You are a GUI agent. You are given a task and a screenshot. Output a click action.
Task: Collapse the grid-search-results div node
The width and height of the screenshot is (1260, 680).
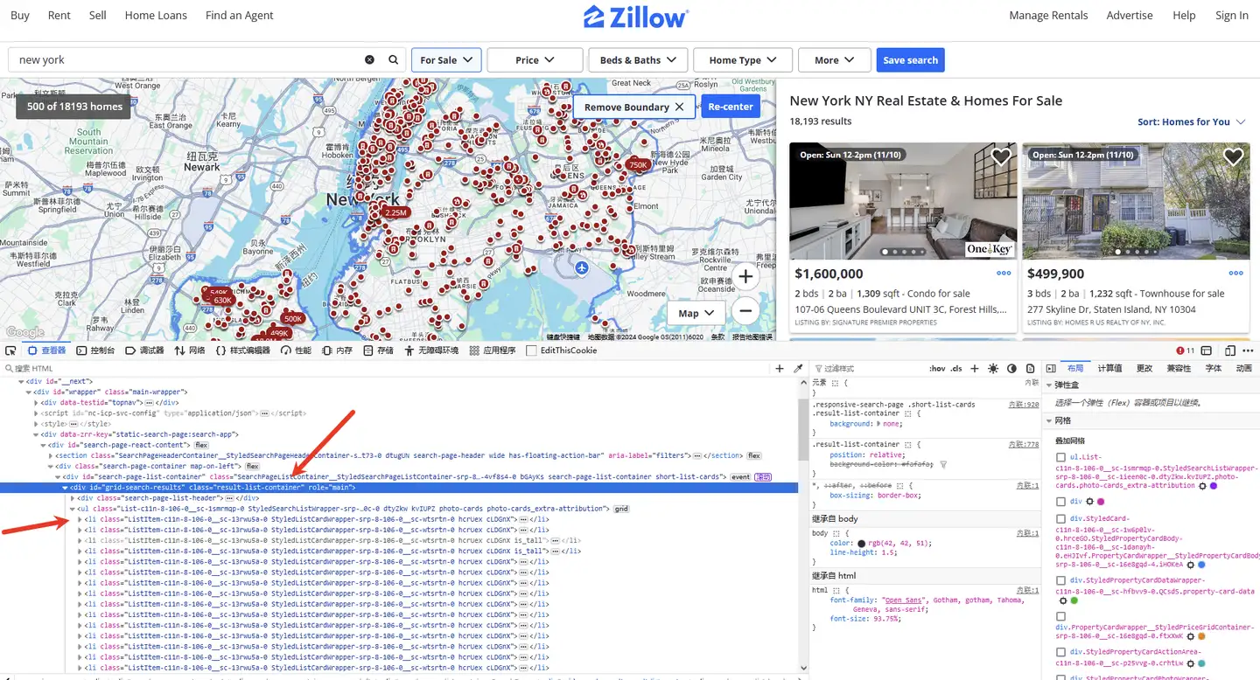(x=65, y=487)
